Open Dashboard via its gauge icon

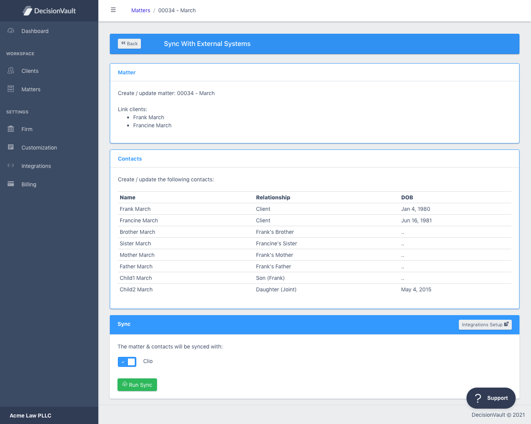tap(11, 31)
